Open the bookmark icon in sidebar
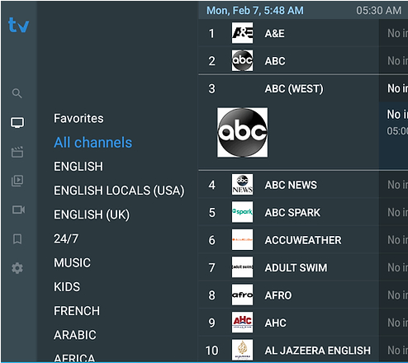Viewport: 408px width, 363px height. (17, 239)
